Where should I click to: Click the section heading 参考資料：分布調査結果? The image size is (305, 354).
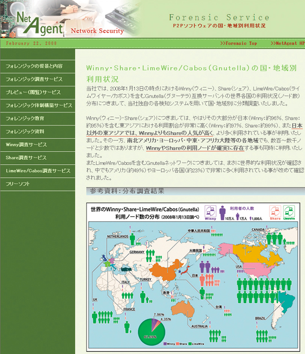(127, 191)
